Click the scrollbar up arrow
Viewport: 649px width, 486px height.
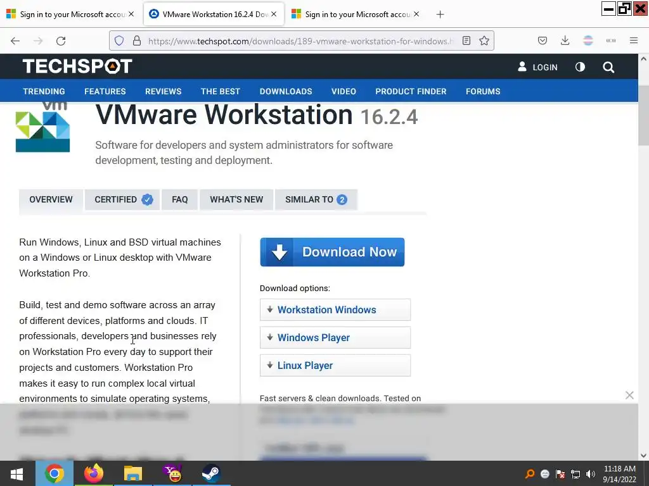pyautogui.click(x=643, y=59)
